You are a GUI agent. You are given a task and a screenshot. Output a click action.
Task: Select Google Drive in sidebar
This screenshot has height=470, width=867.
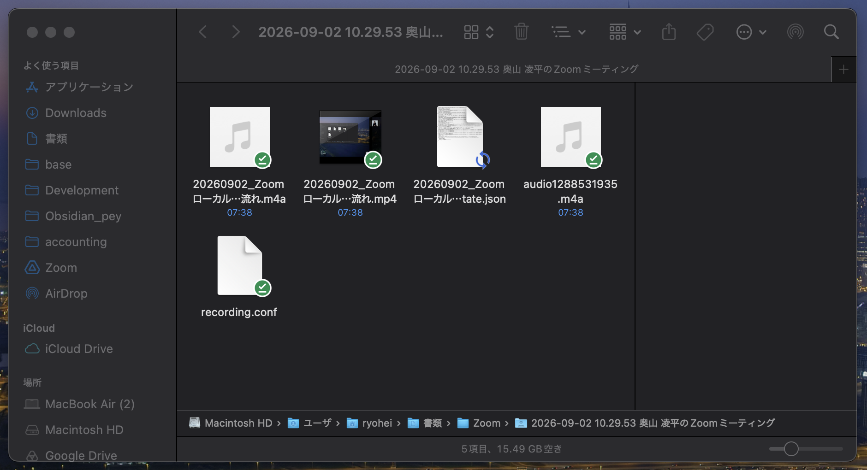coord(81,456)
